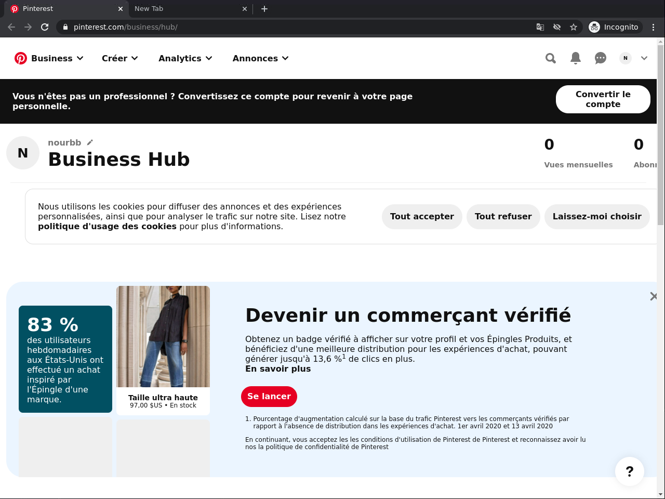Click the fashion product image
Screen dimensions: 665x499
click(163, 336)
